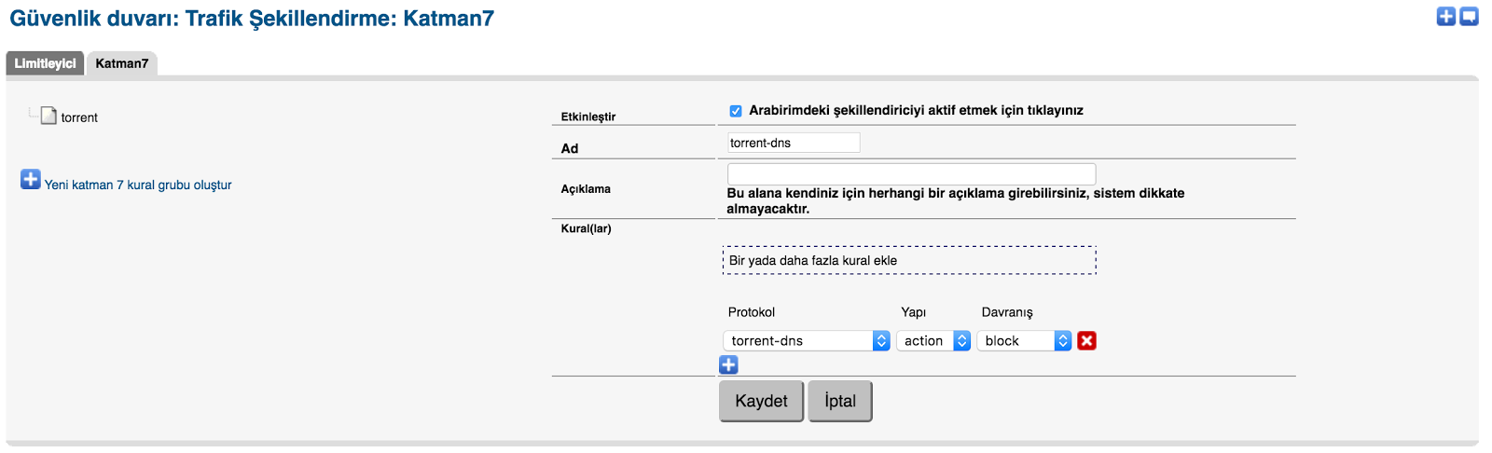Click the document icon beside torrent
This screenshot has width=1492, height=453.
point(48,117)
